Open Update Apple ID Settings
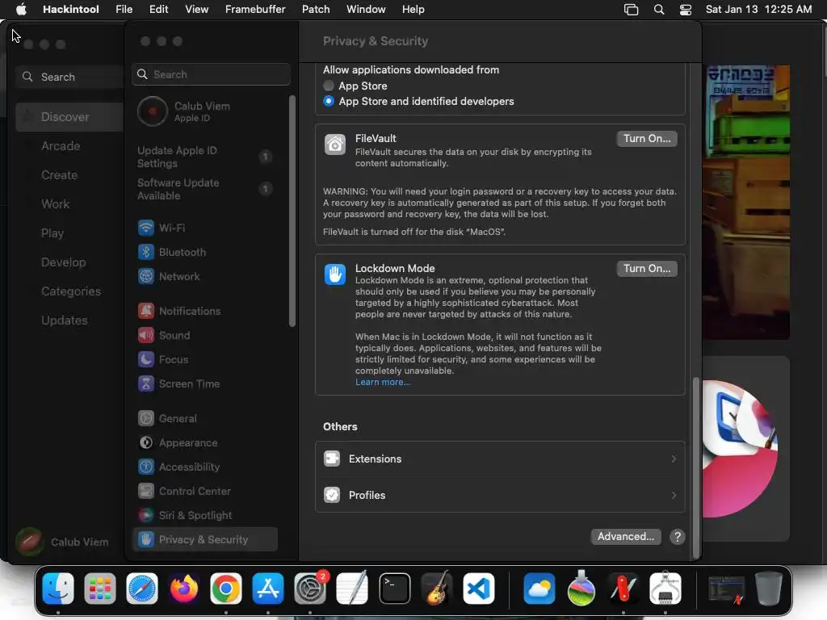827x620 pixels. [x=204, y=157]
